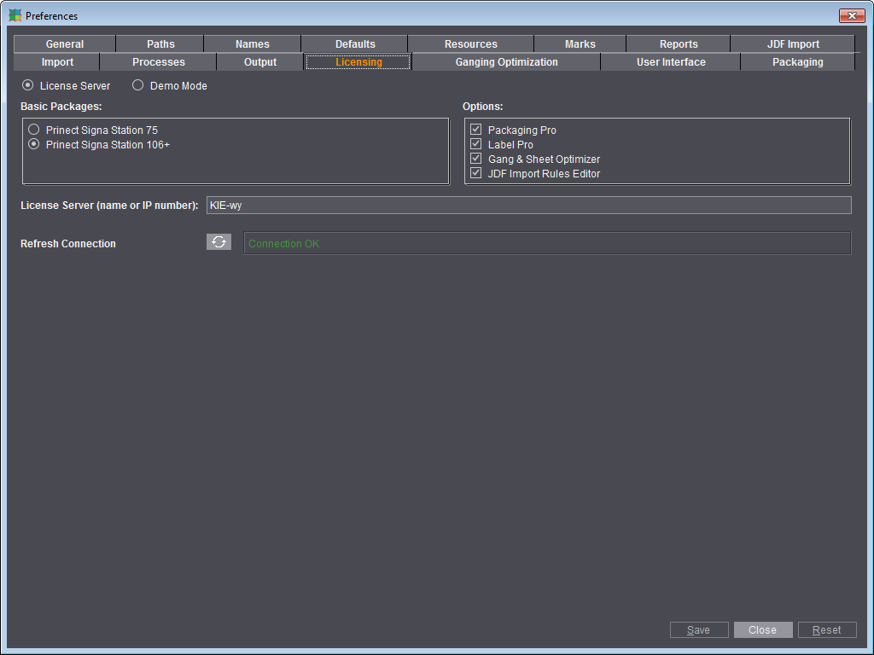Go to the Defaults tab

pyautogui.click(x=355, y=43)
